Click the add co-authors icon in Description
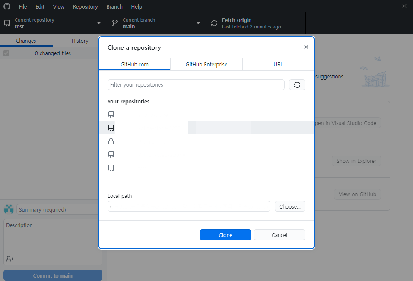 [x=10, y=259]
